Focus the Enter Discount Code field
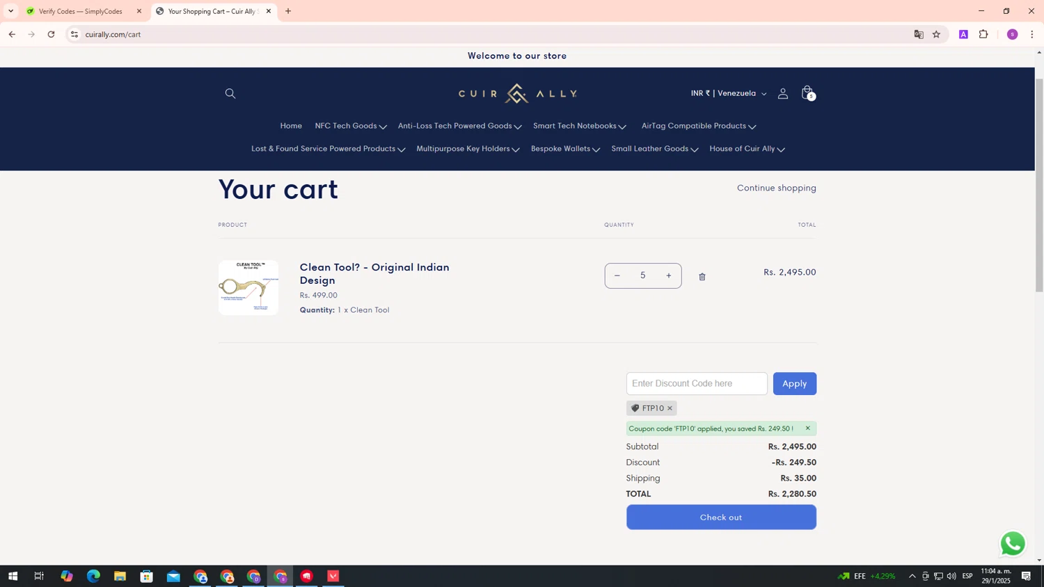This screenshot has width=1044, height=587. coord(697,384)
